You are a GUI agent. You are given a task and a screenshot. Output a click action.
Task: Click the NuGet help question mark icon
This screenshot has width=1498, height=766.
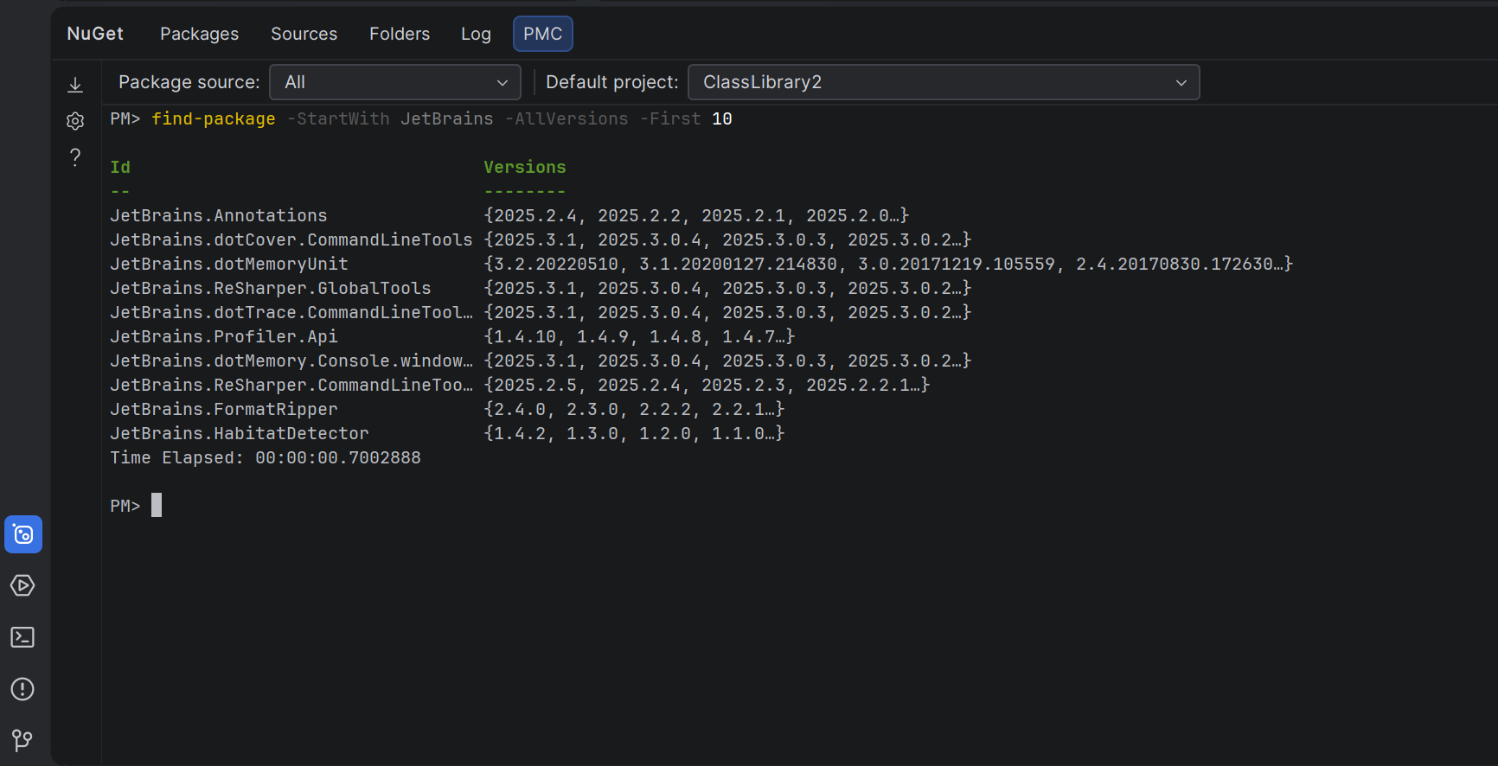75,157
